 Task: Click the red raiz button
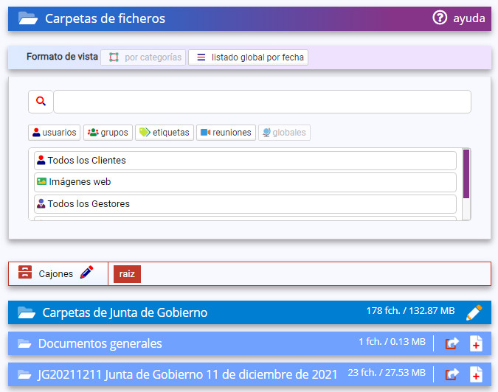[x=127, y=273]
